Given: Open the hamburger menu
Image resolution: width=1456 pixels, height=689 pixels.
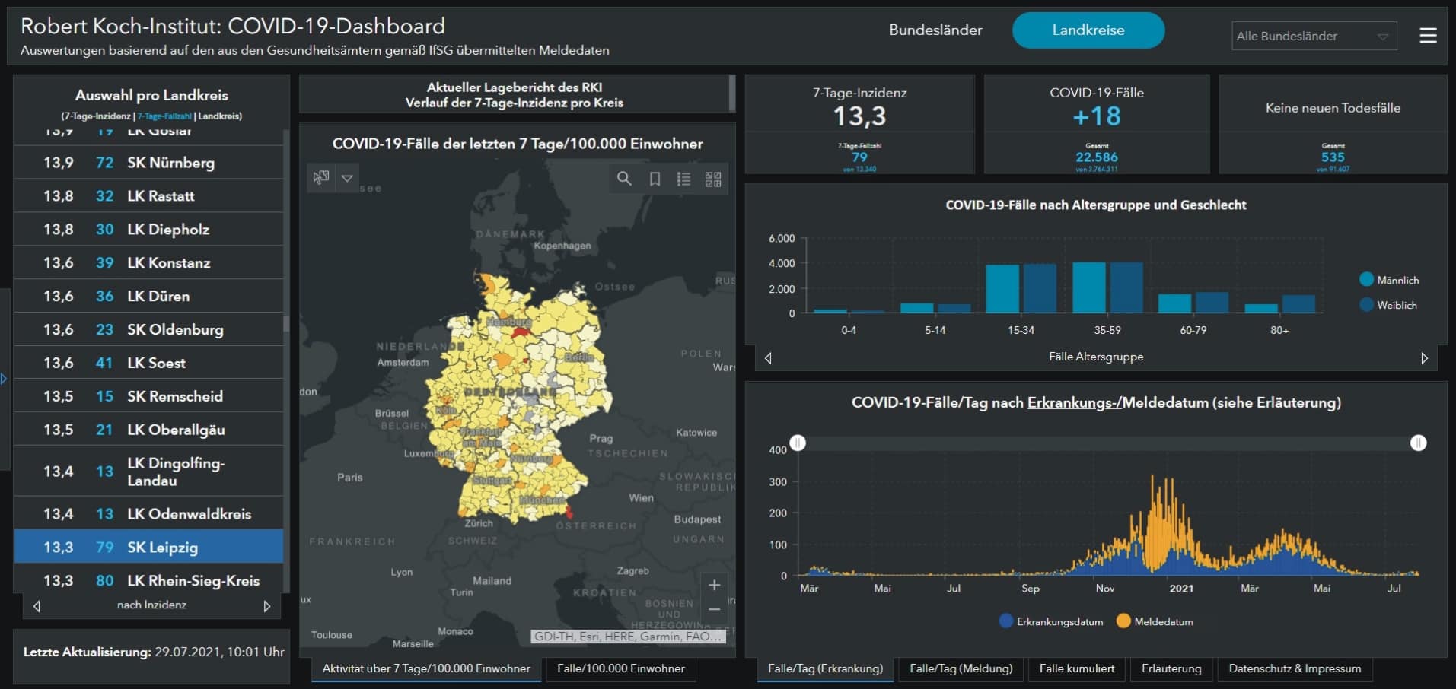Looking at the screenshot, I should pyautogui.click(x=1428, y=36).
